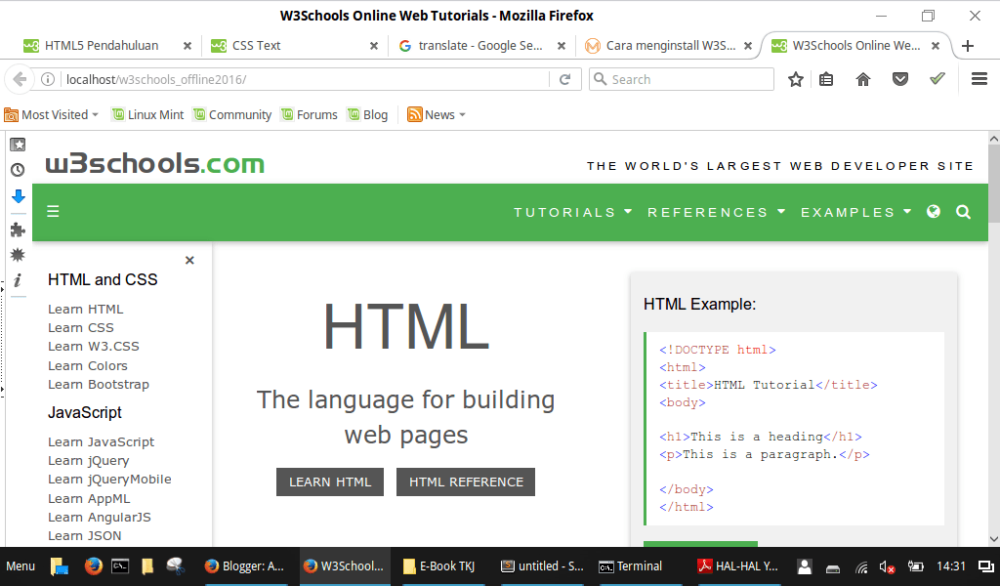
Task: Click the user account tray icon
Action: tap(805, 566)
